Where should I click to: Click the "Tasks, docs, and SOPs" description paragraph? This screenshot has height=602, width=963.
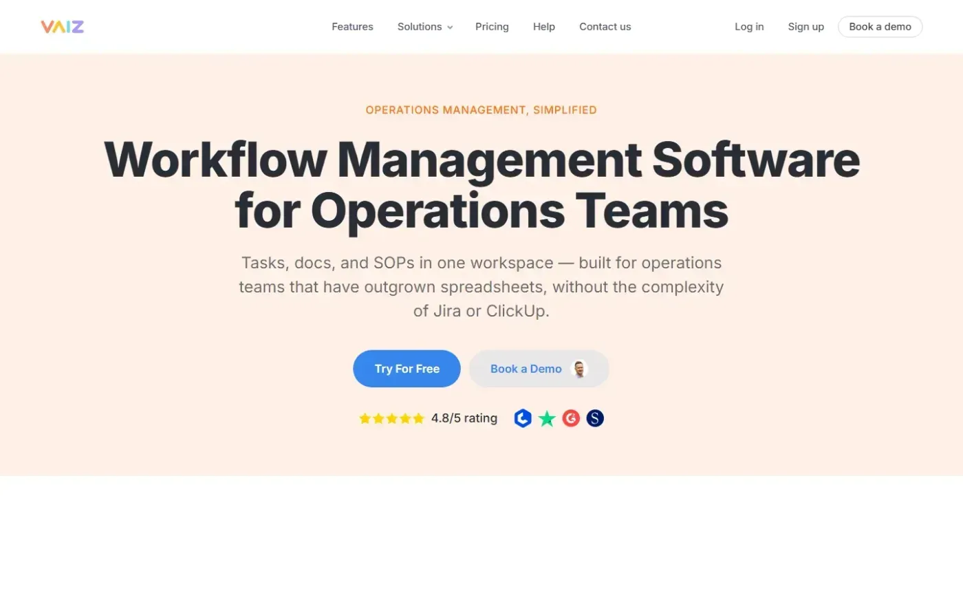click(481, 287)
